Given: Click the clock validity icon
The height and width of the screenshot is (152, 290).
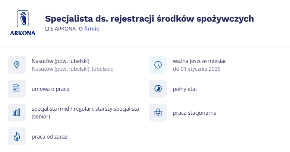Looking at the screenshot, I should click(x=158, y=65).
